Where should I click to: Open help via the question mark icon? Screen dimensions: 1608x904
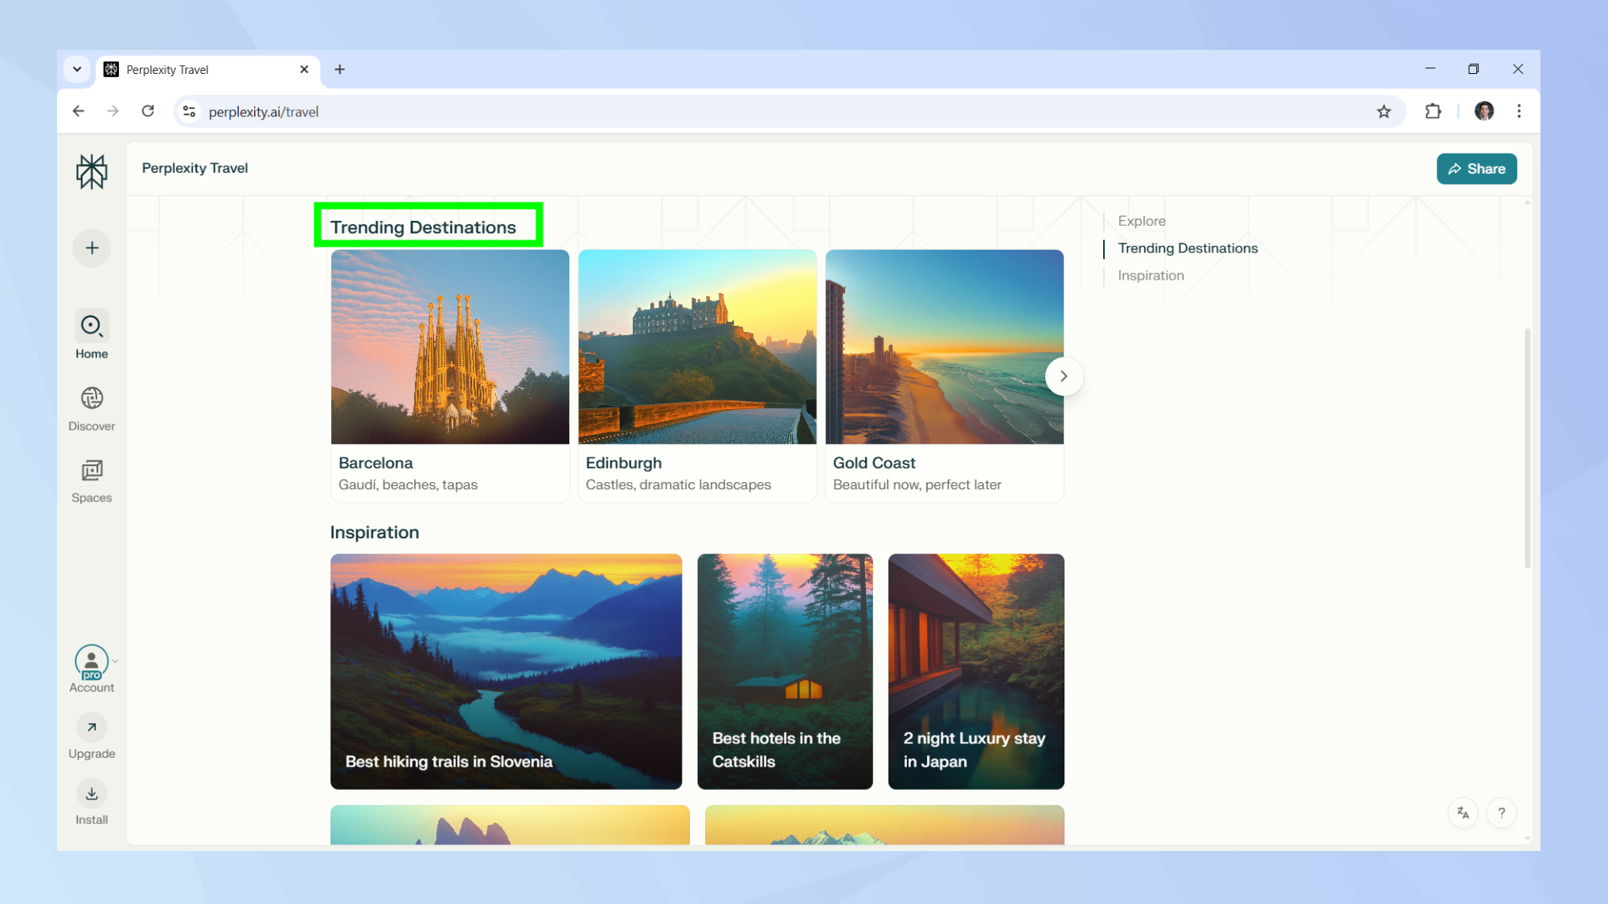(1501, 813)
